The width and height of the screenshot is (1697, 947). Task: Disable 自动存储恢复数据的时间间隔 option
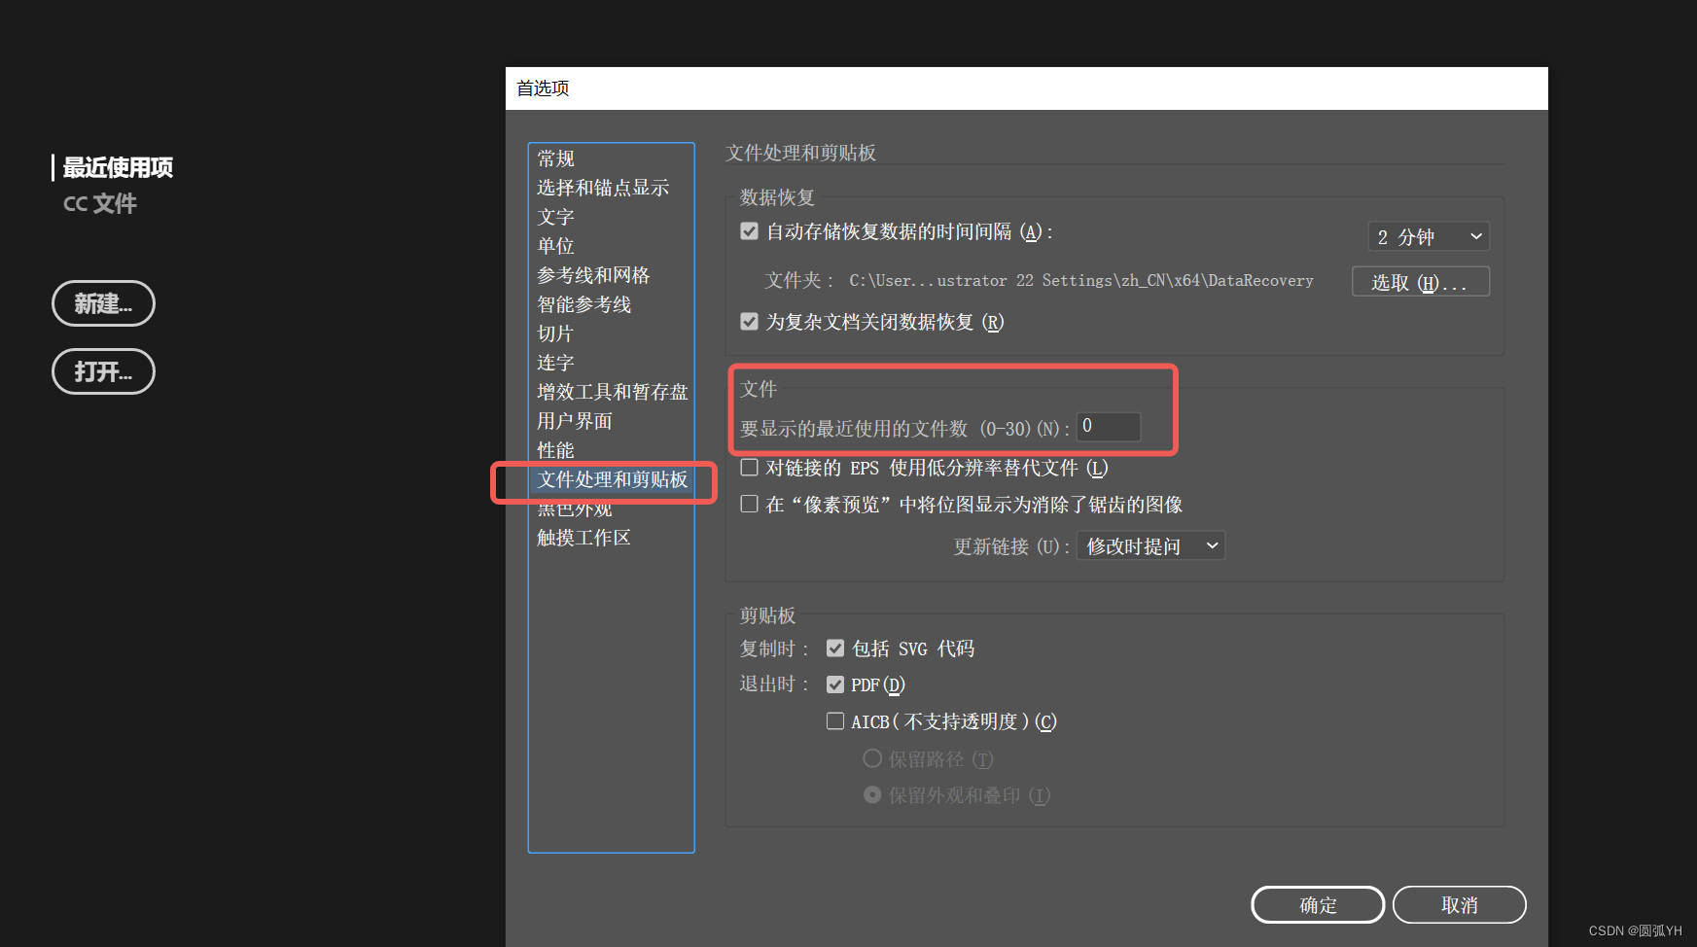[x=749, y=230]
